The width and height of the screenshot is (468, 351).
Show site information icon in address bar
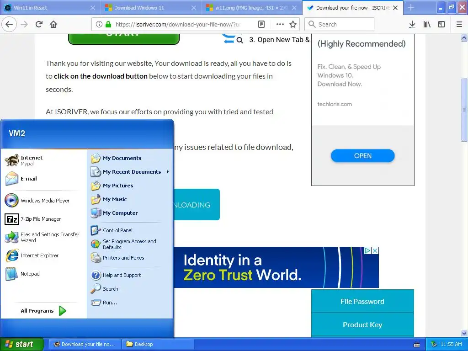pyautogui.click(x=99, y=24)
